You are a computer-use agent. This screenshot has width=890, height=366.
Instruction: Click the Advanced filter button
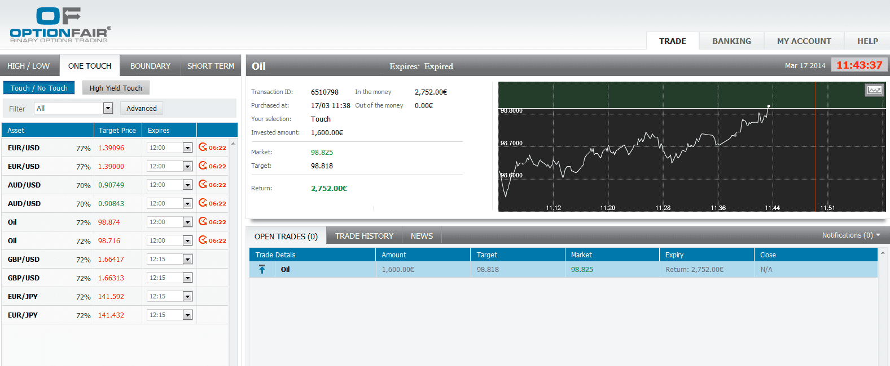[142, 108]
